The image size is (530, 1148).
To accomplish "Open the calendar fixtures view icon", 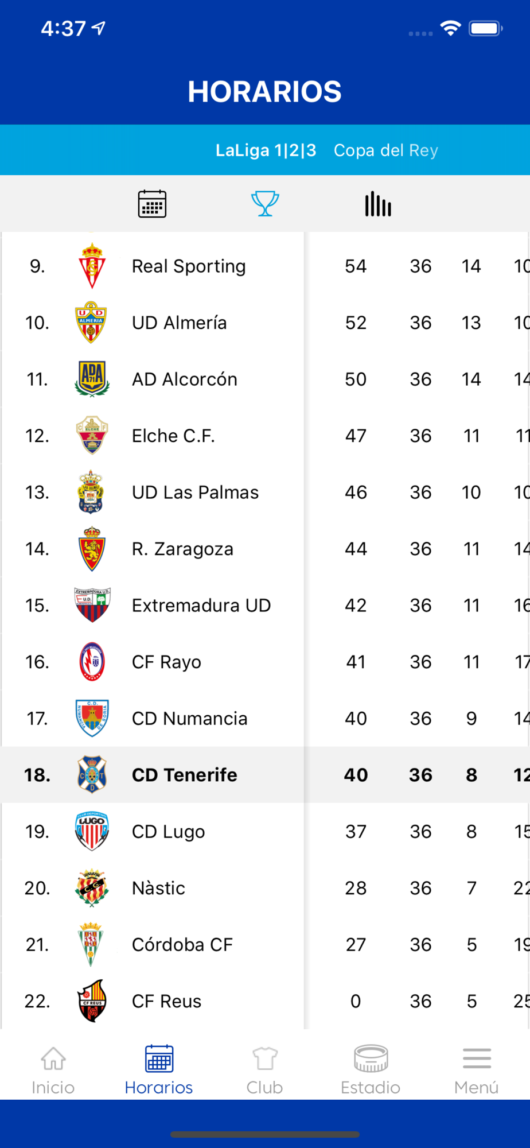I will (x=152, y=204).
